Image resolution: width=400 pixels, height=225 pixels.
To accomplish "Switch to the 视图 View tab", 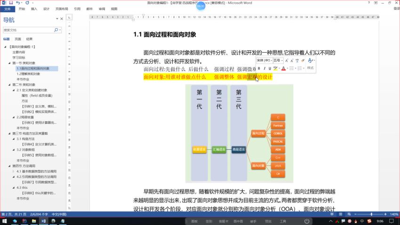I will (x=114, y=9).
